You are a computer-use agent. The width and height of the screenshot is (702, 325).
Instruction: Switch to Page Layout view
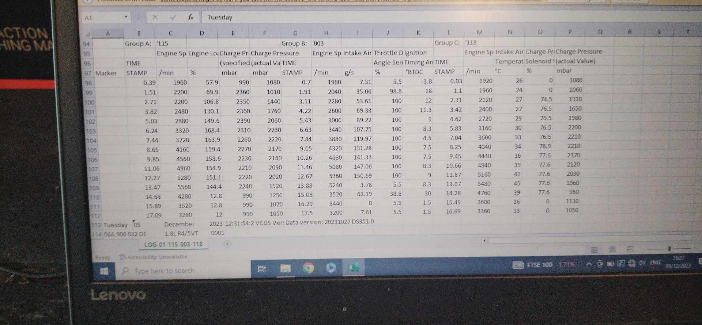pyautogui.click(x=612, y=249)
